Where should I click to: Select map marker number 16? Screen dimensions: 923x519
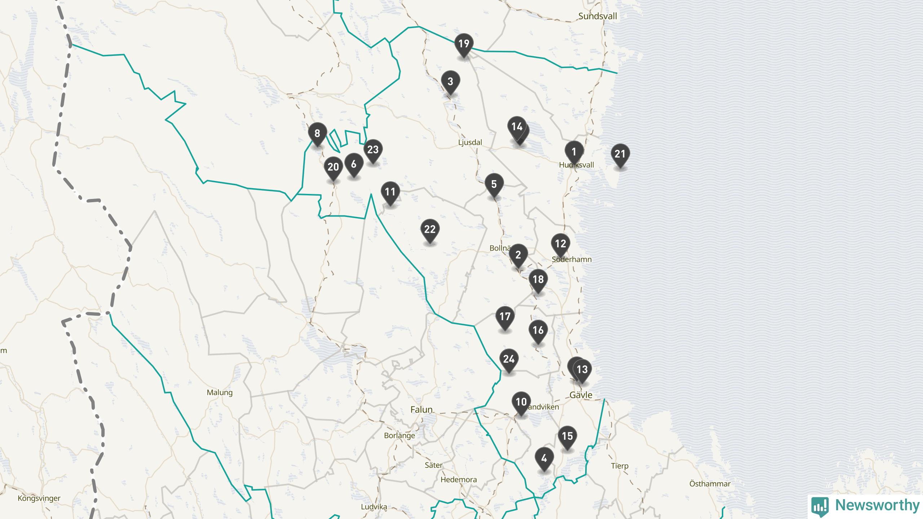538,332
